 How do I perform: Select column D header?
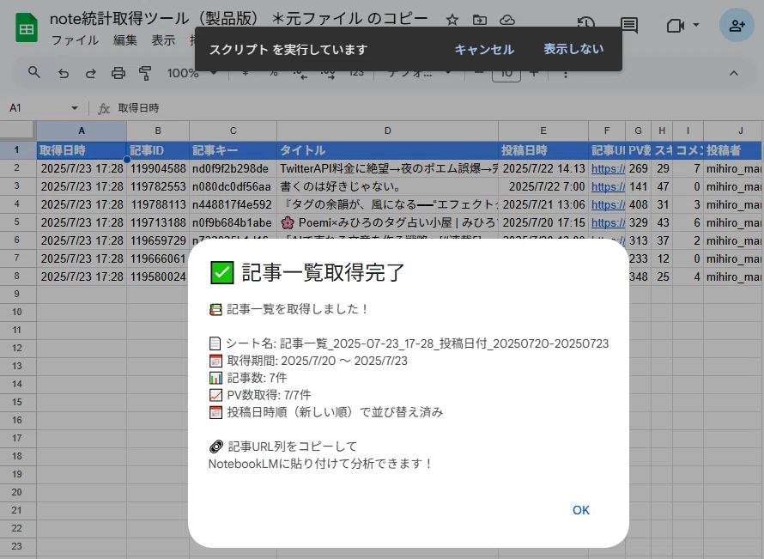tap(387, 131)
